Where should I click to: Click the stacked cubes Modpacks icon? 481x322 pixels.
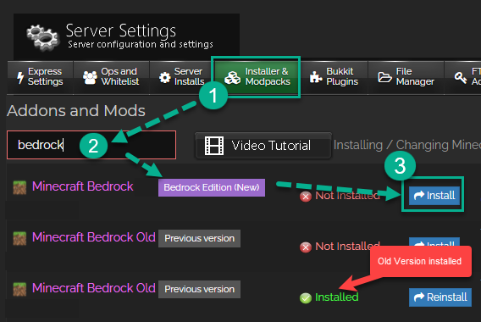click(x=233, y=77)
